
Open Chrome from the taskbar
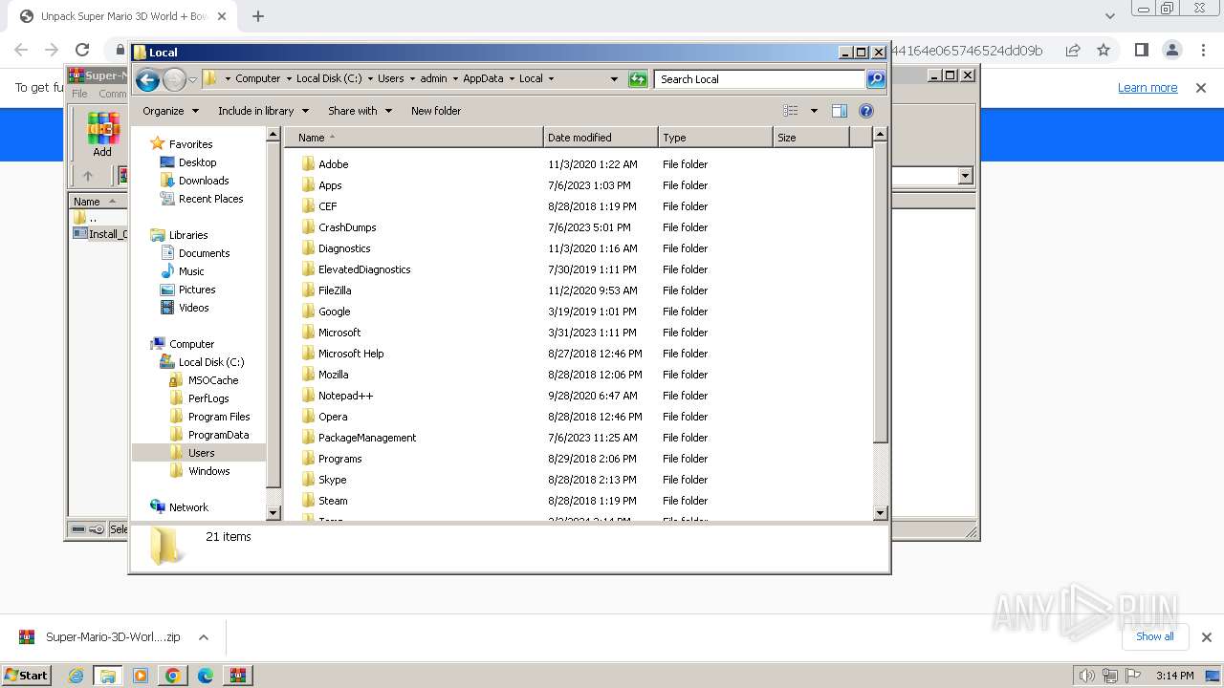[x=173, y=676]
